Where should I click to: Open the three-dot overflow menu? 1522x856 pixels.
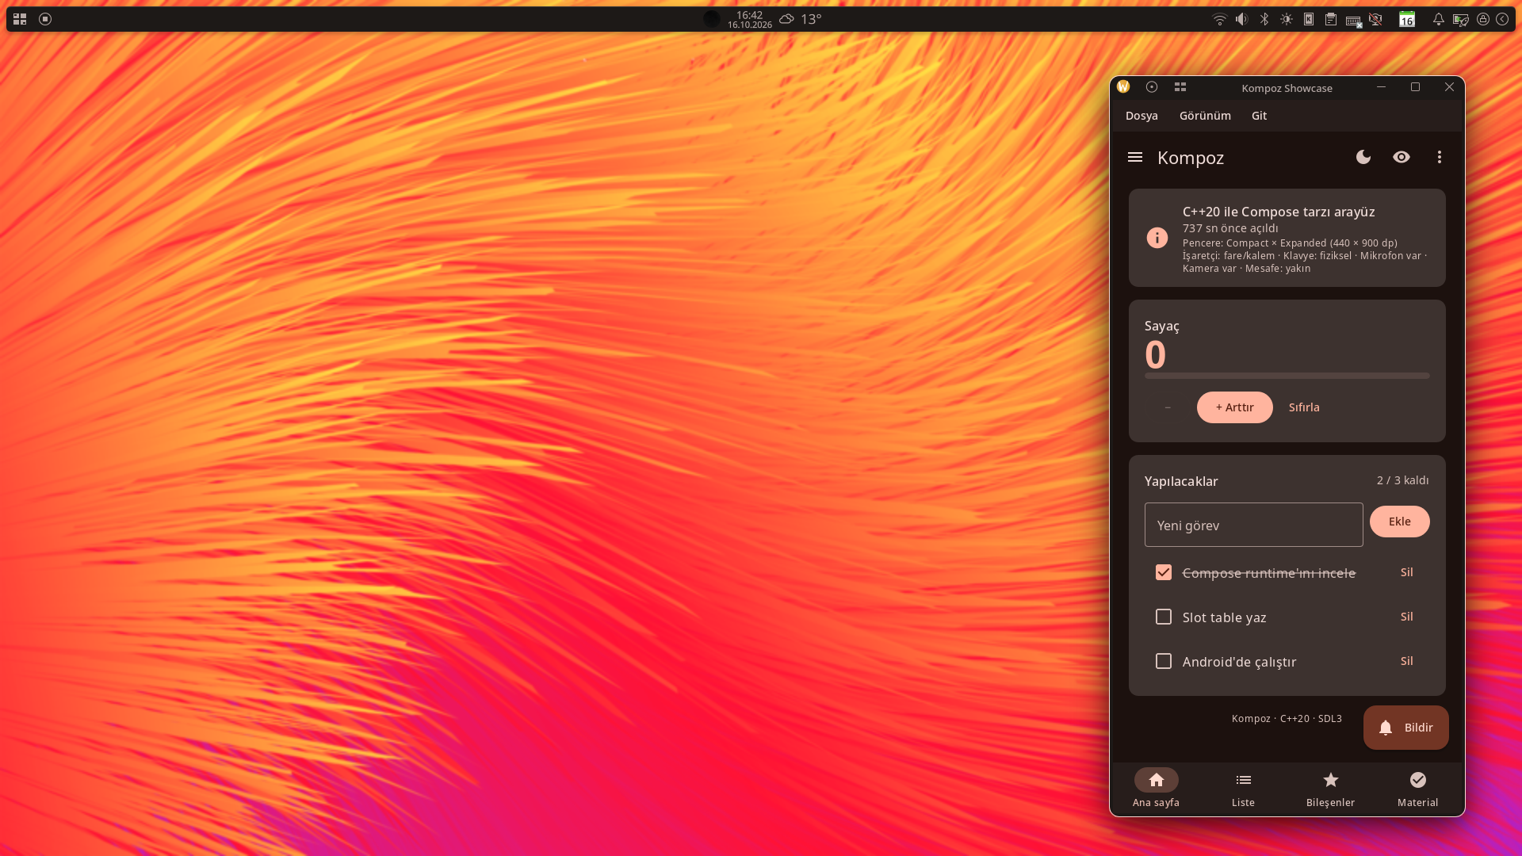coord(1440,157)
